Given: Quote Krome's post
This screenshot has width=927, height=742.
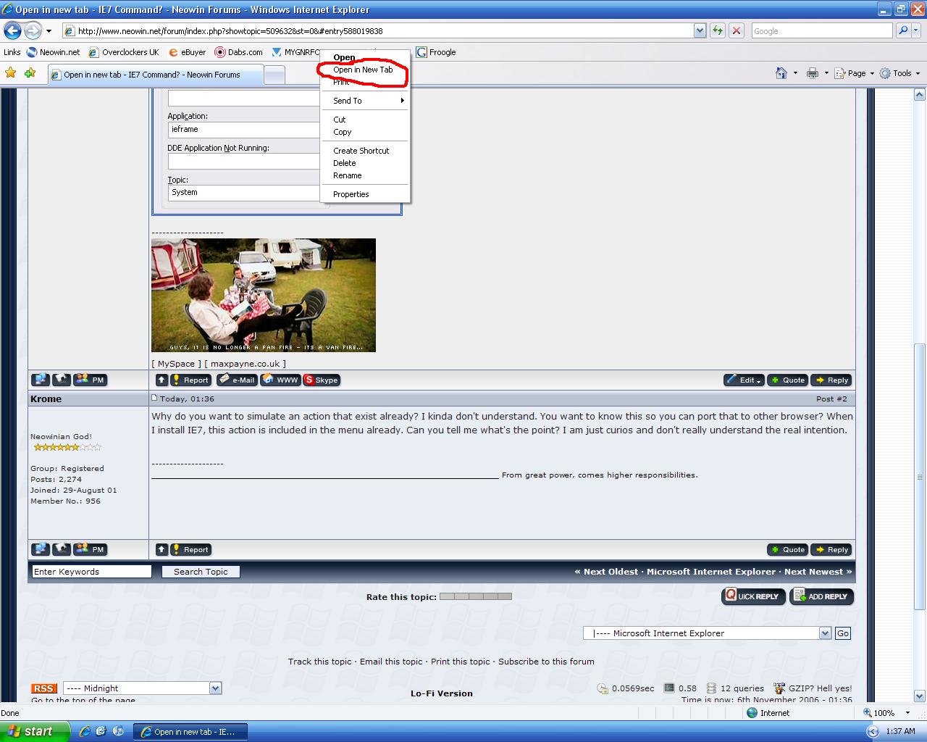Looking at the screenshot, I should (787, 549).
